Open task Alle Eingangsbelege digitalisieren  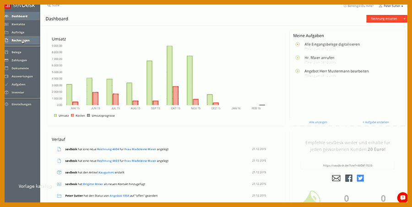click(x=332, y=44)
